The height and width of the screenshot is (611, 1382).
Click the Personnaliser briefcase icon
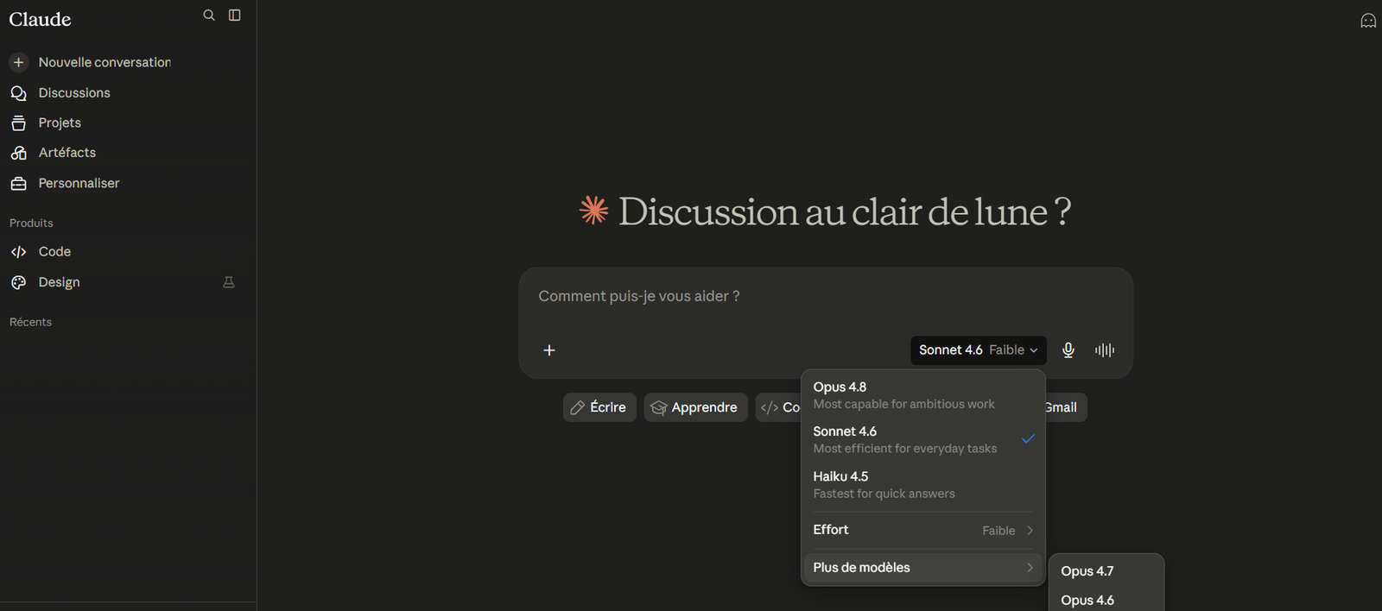coord(18,183)
